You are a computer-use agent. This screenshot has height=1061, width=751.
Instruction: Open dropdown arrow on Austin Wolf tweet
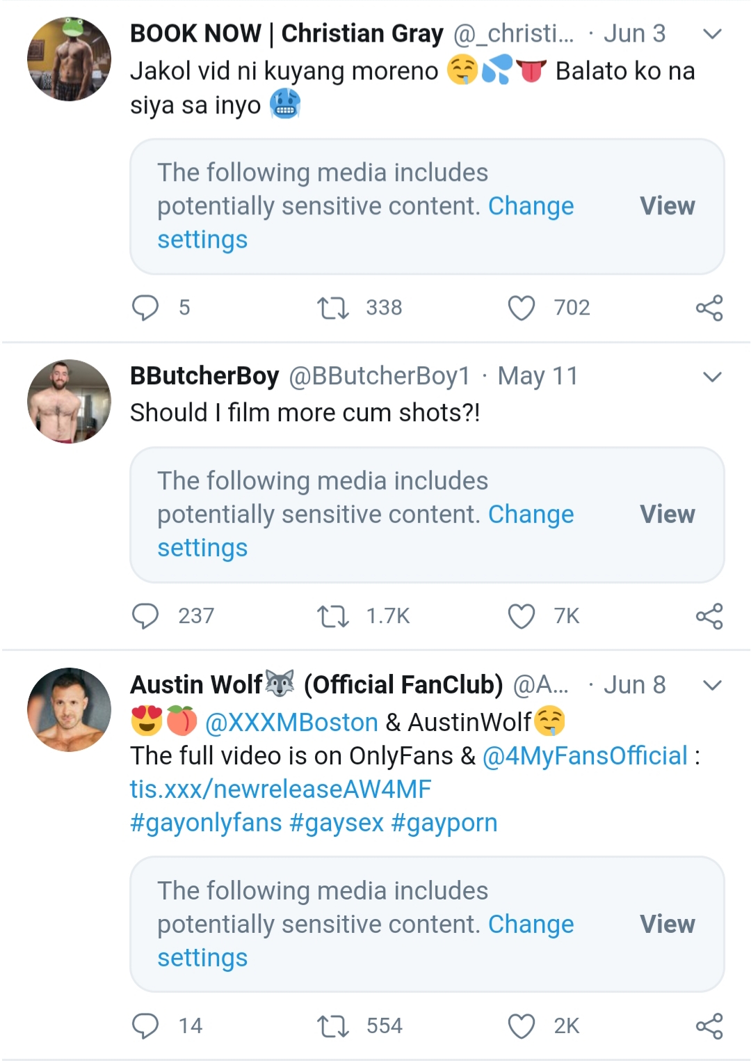point(712,686)
